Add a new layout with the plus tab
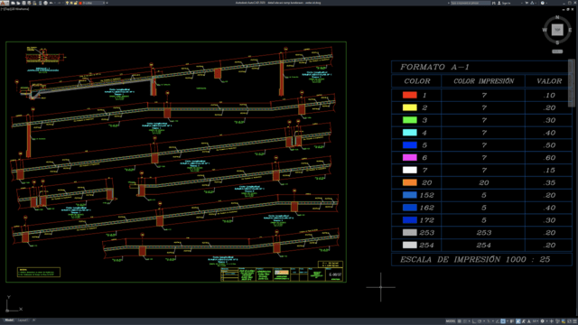The width and height of the screenshot is (578, 325). 33,320
